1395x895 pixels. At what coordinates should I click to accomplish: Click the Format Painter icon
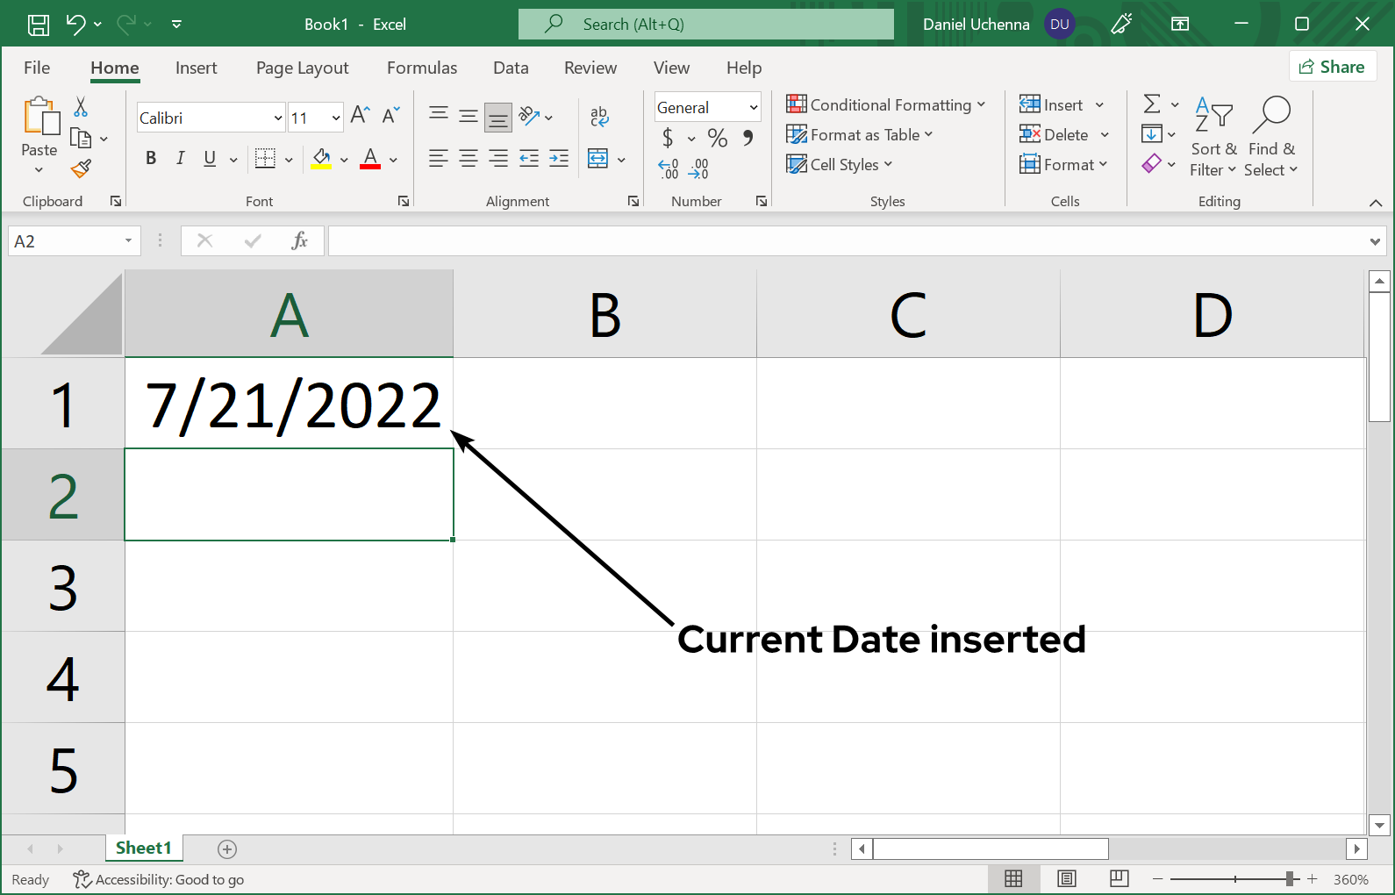click(82, 168)
